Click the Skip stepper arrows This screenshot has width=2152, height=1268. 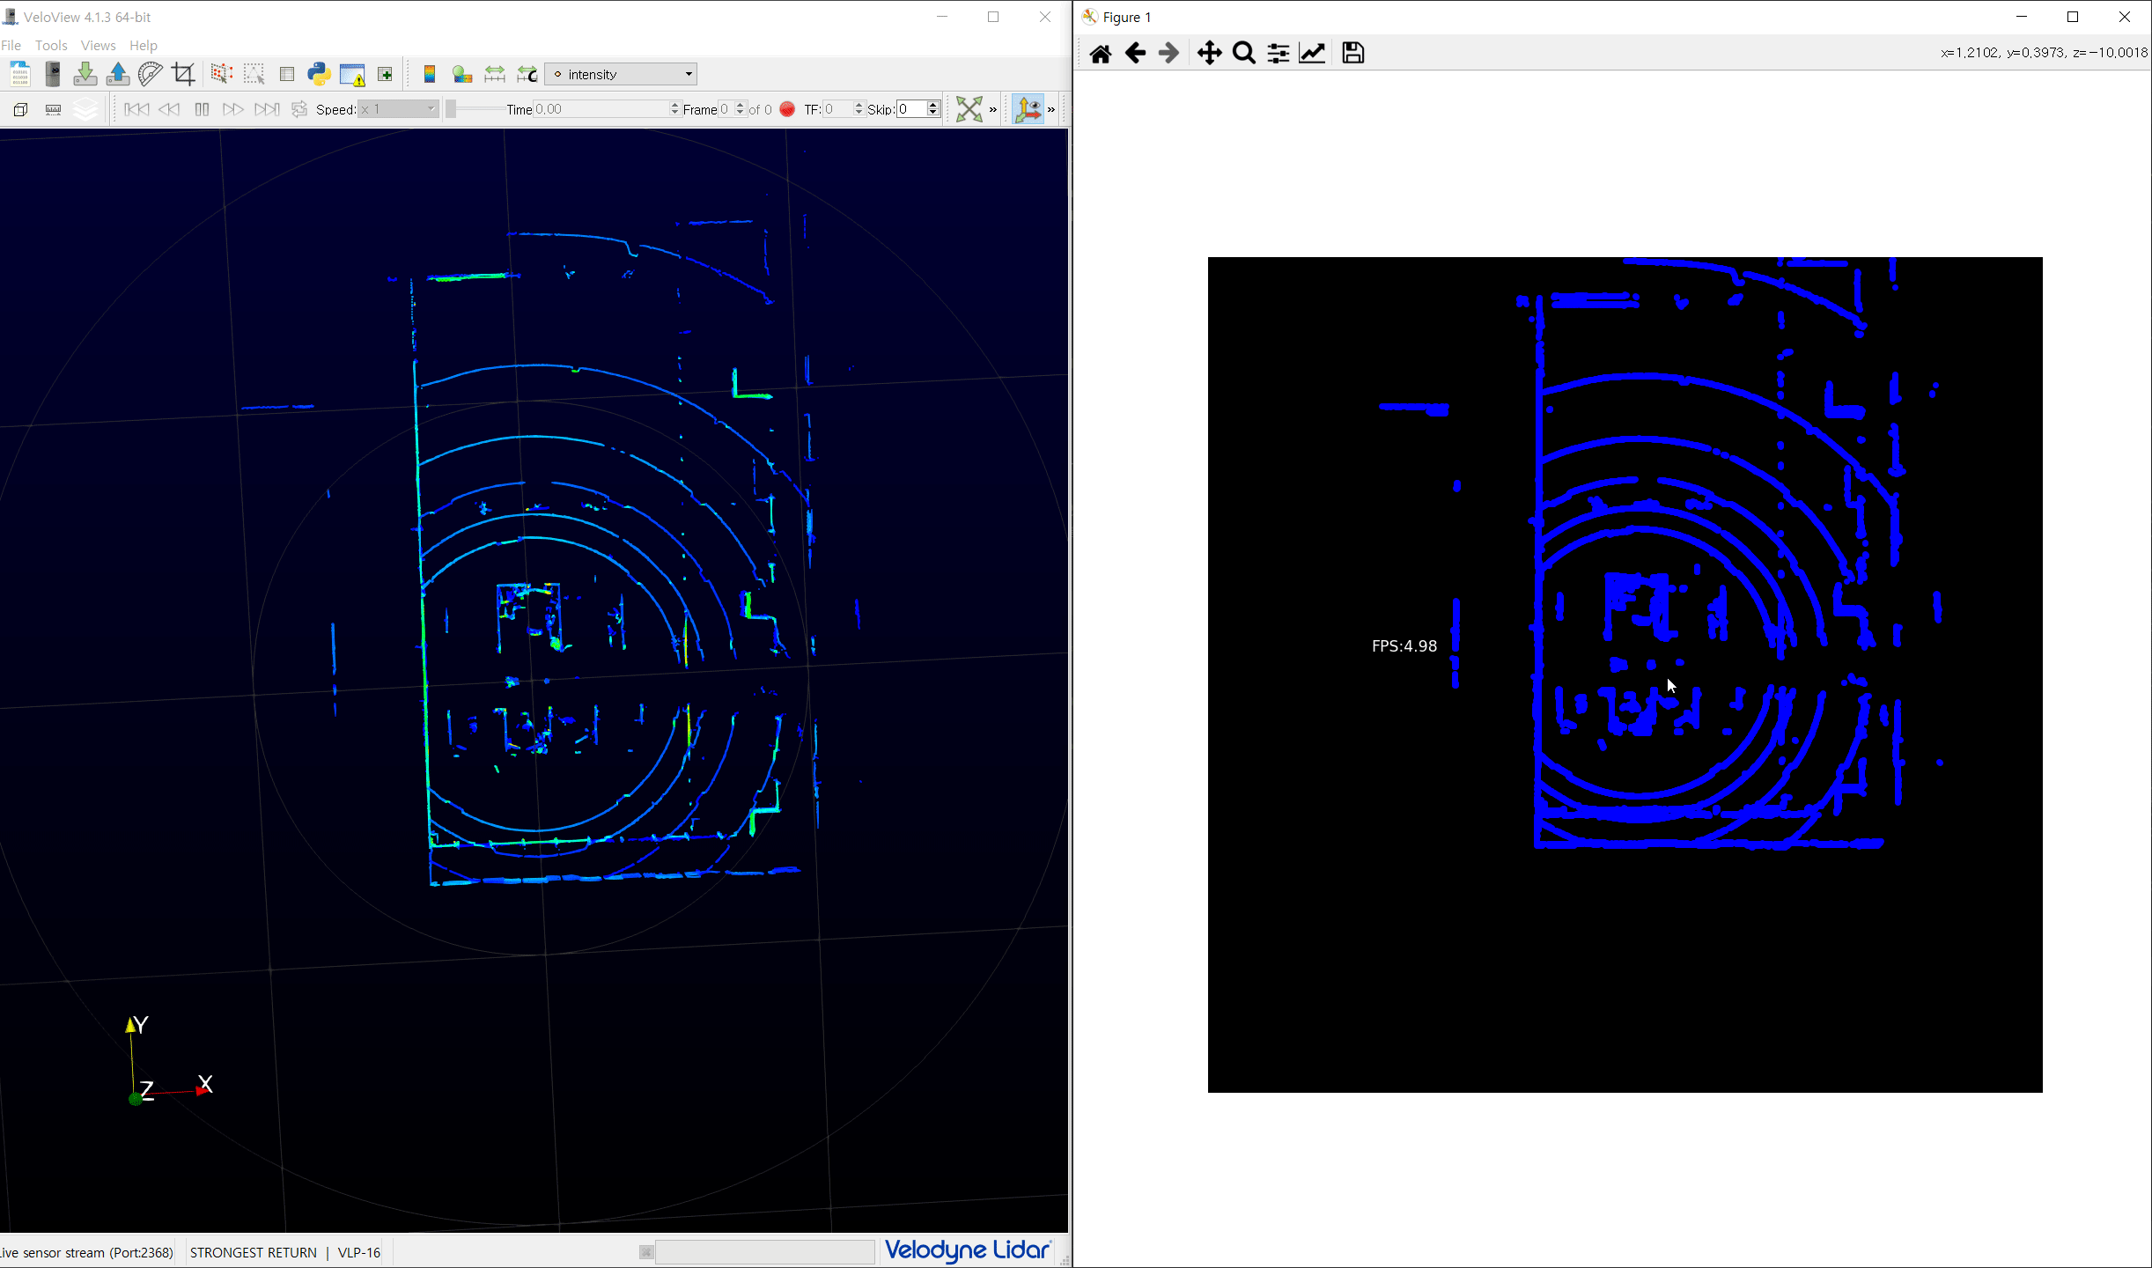(933, 109)
